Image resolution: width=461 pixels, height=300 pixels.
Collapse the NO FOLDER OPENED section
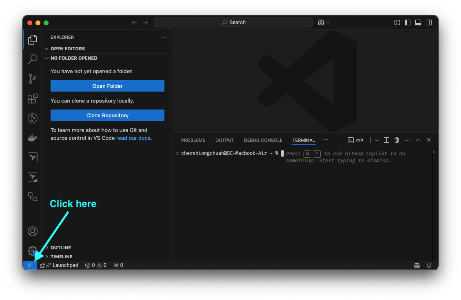pos(107,58)
